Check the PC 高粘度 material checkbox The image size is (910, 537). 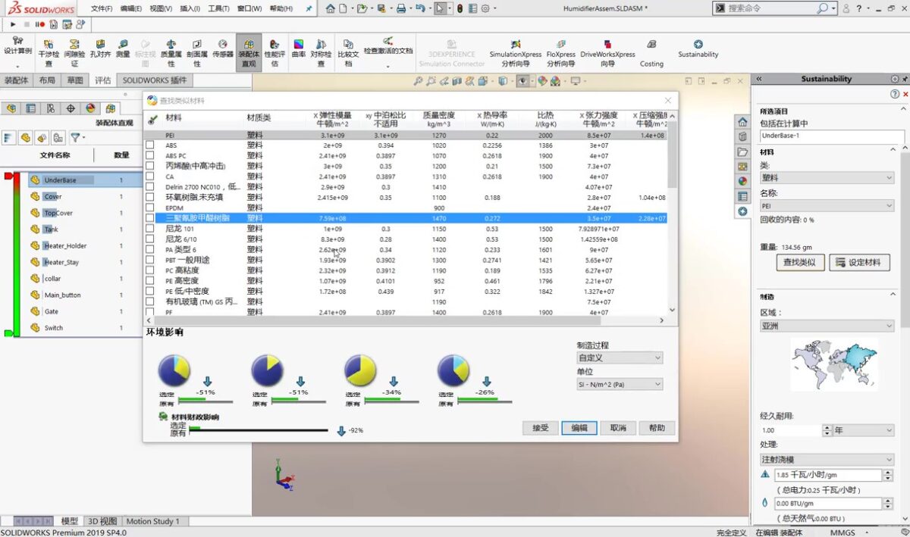(150, 270)
